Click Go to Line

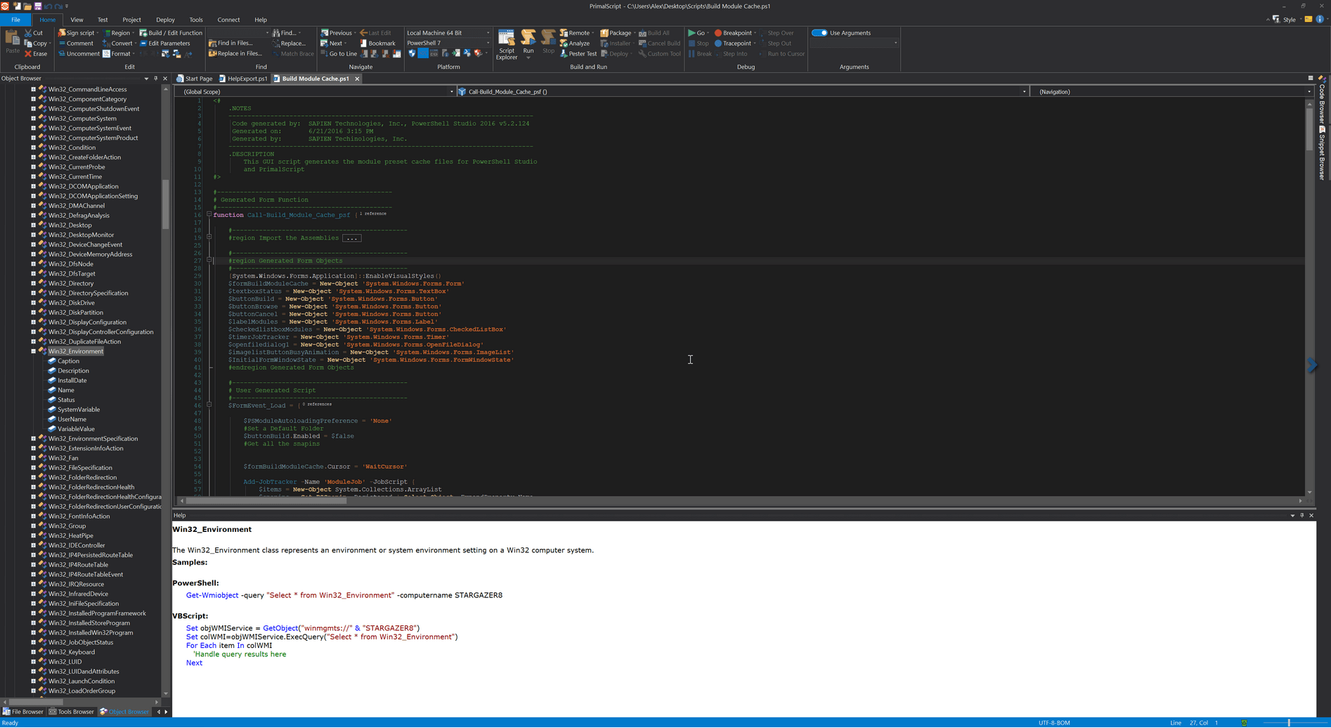click(x=339, y=54)
